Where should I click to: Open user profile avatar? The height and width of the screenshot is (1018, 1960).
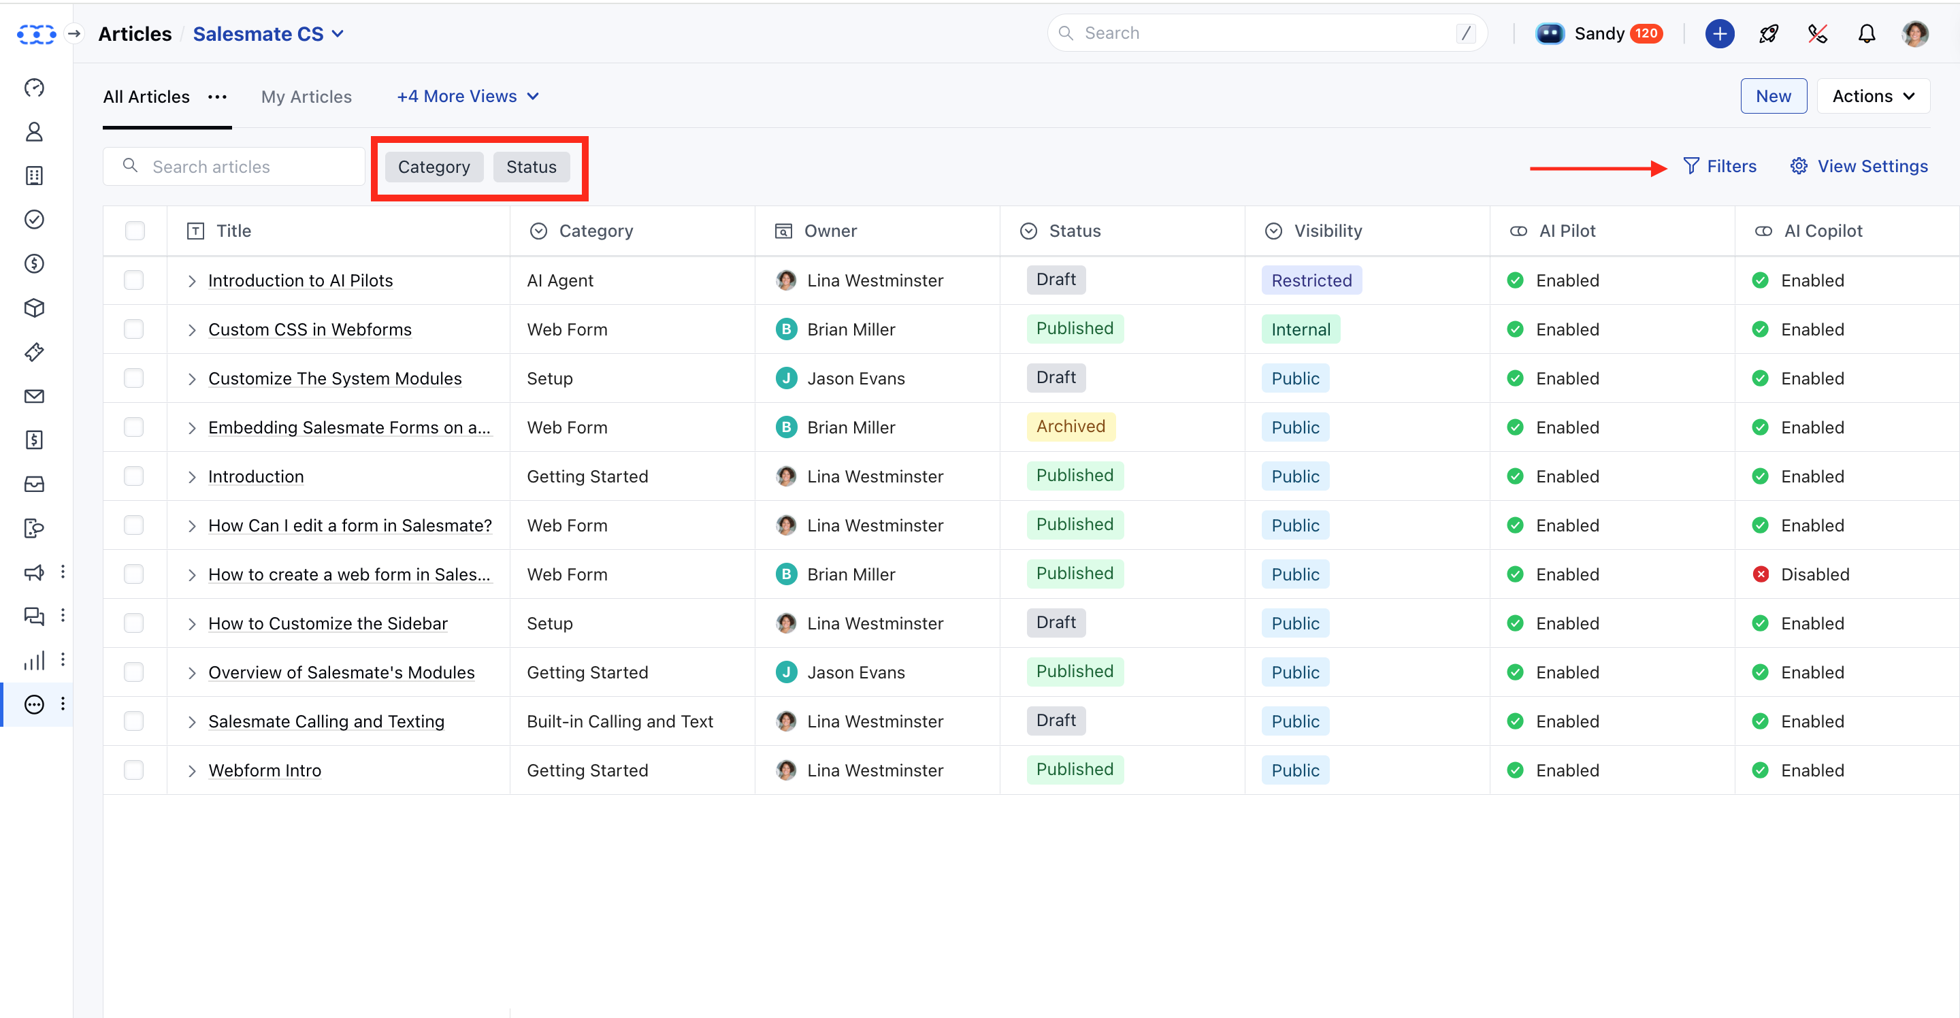pos(1915,33)
